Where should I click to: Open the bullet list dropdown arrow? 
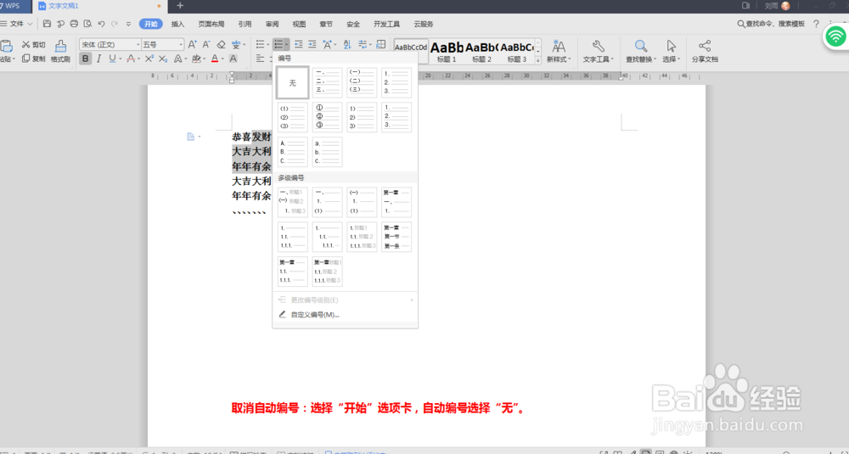point(267,44)
